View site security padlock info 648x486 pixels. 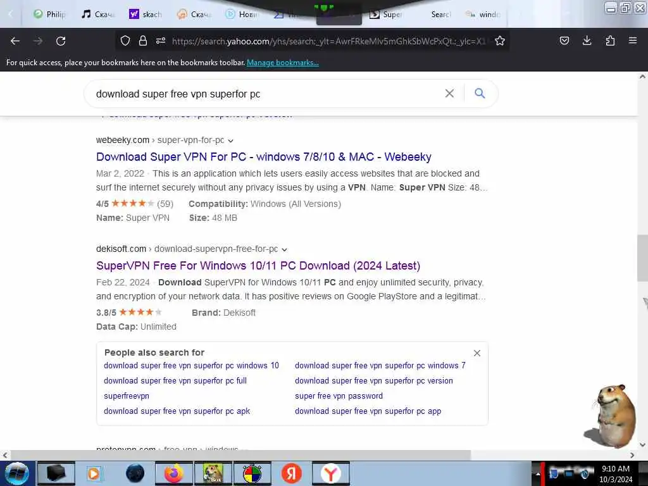(143, 40)
